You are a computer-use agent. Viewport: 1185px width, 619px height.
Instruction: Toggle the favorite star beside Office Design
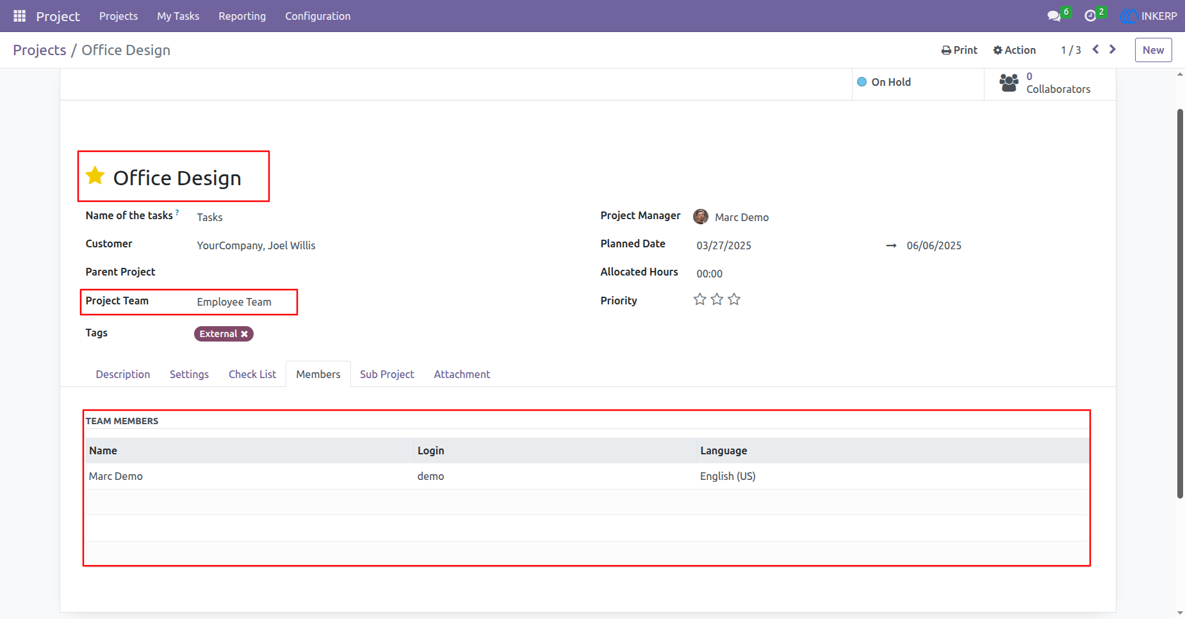point(95,176)
